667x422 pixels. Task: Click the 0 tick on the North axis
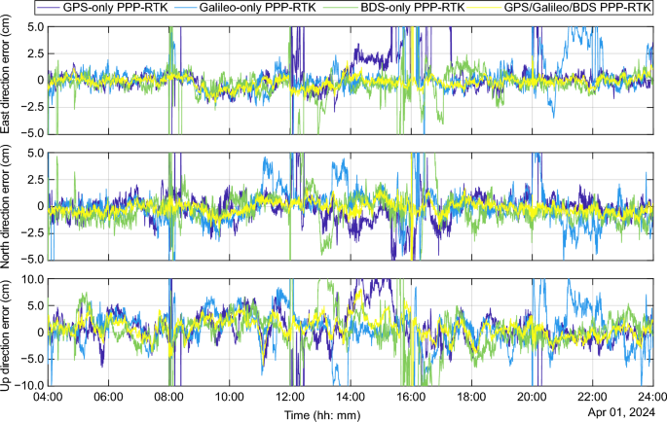(41, 206)
